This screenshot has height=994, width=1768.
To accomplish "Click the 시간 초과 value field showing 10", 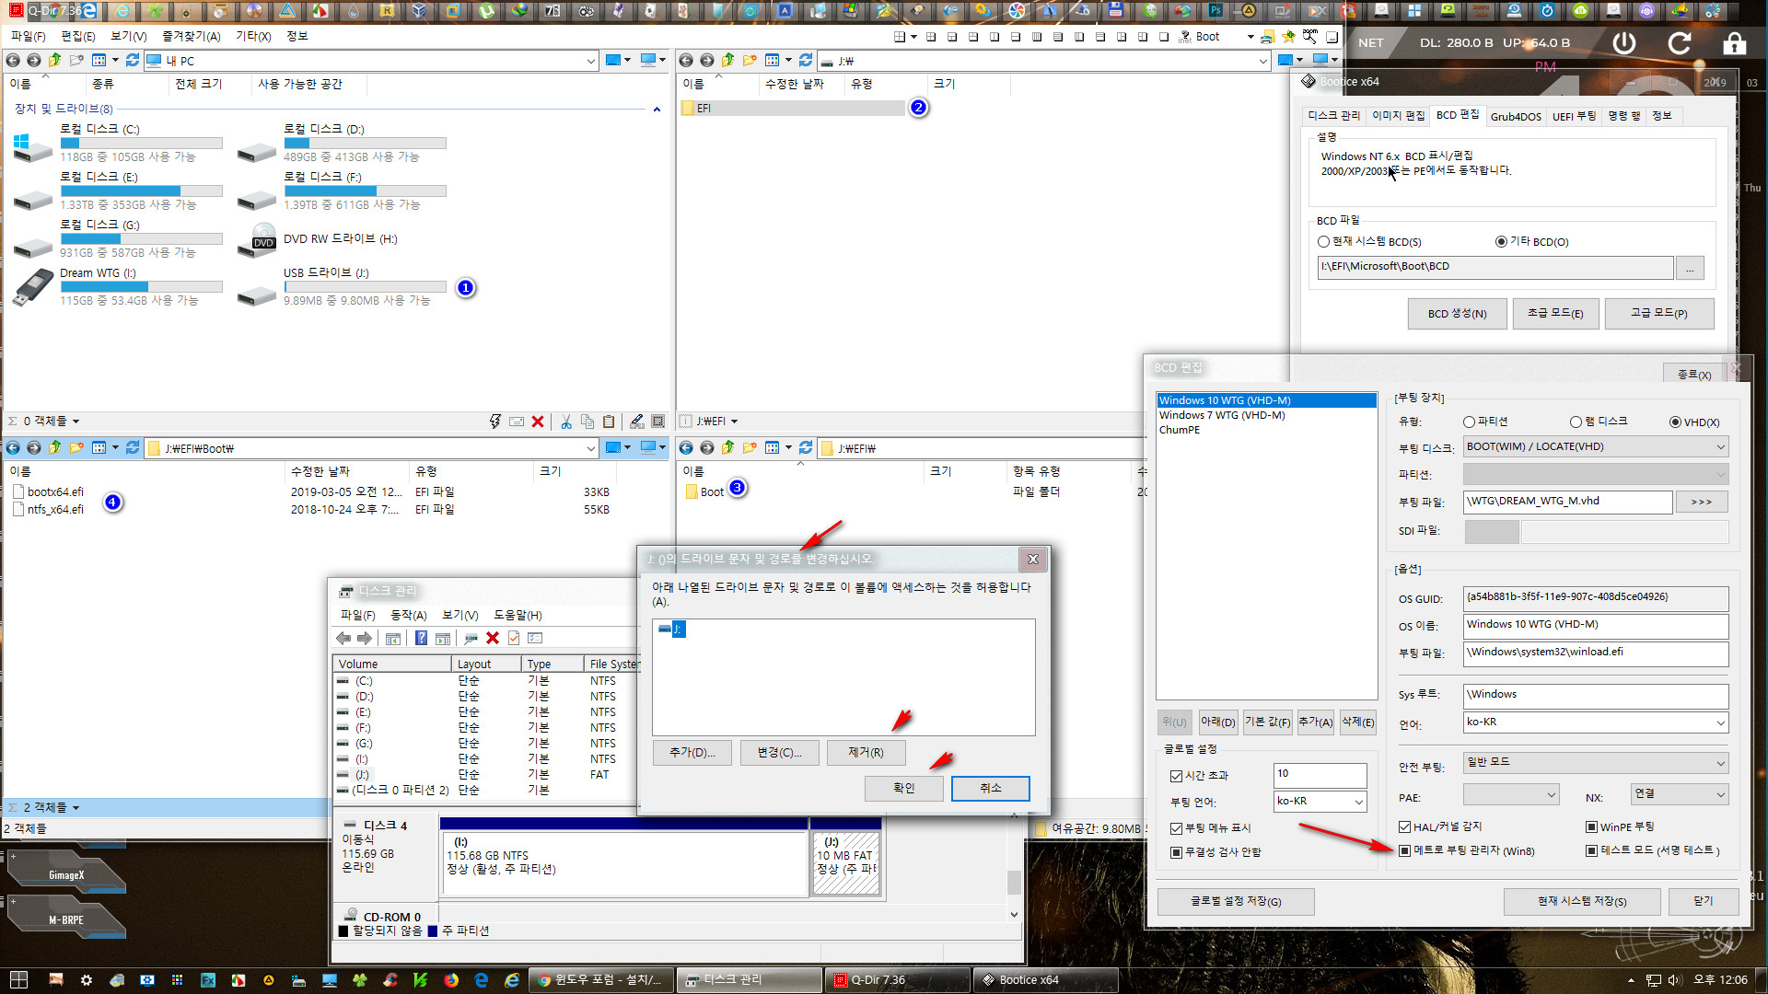I will tap(1320, 774).
